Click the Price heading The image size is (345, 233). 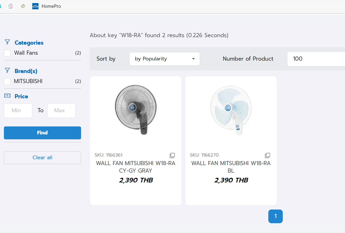[21, 96]
